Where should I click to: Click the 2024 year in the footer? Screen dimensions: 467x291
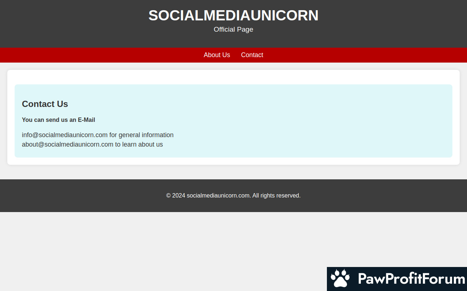(179, 196)
